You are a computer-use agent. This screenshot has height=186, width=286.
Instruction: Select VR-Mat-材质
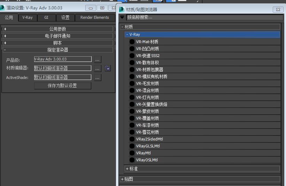tap(204, 42)
